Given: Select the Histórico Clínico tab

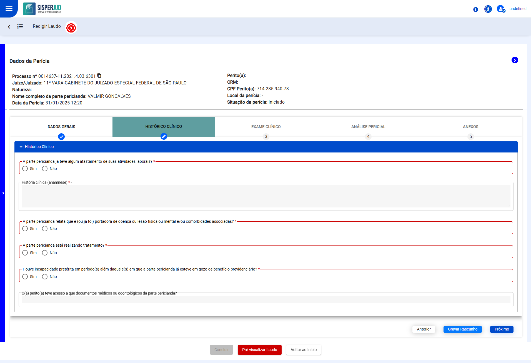Looking at the screenshot, I should 164,126.
